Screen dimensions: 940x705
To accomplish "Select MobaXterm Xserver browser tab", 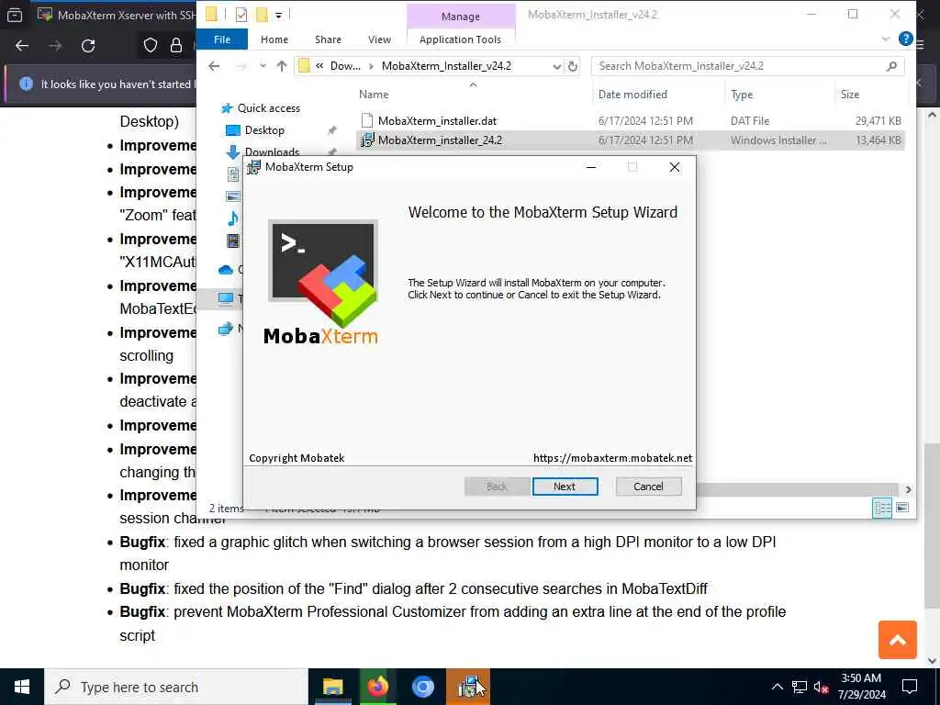I will 116,15.
